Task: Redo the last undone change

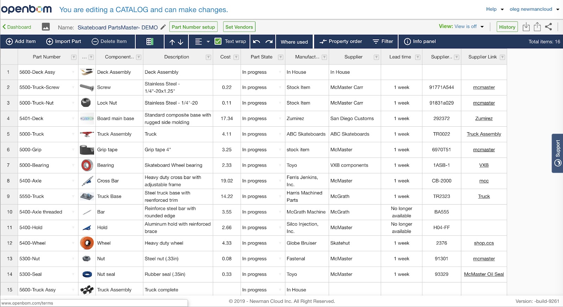Action: (269, 41)
